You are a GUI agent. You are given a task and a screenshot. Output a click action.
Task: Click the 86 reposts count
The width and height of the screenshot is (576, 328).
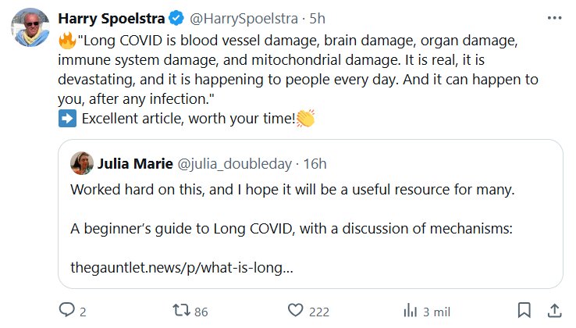tap(201, 312)
